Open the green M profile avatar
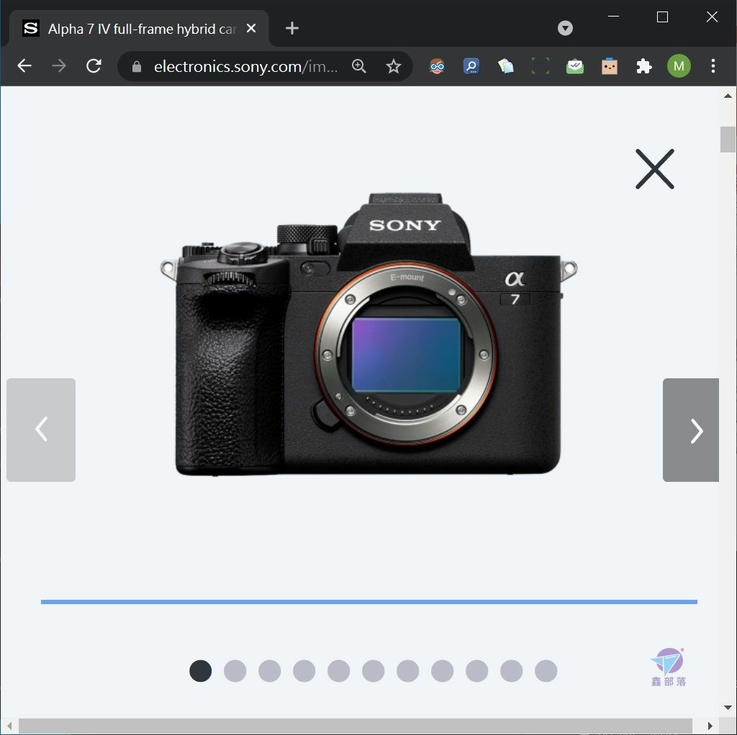Viewport: 737px width, 735px height. 679,66
